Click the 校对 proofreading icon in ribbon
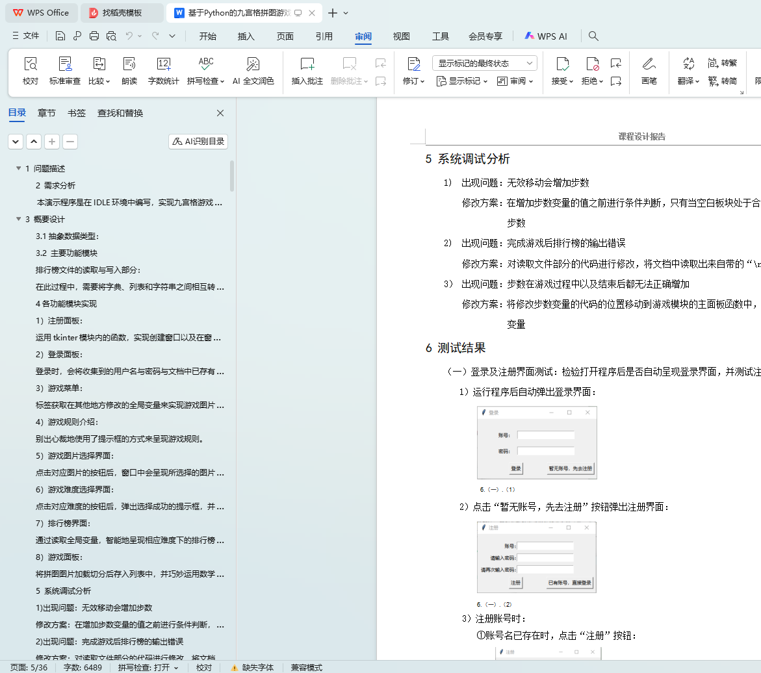 point(31,64)
